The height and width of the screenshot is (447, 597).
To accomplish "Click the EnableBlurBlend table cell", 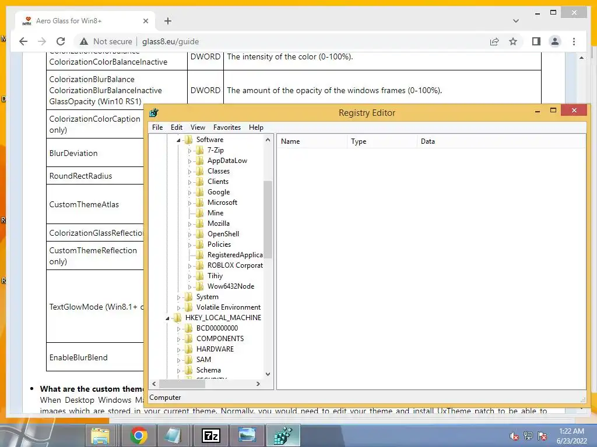I will 95,357.
